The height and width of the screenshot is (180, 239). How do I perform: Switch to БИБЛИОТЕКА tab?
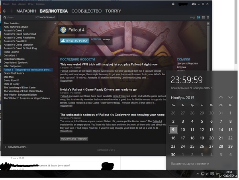[54, 11]
